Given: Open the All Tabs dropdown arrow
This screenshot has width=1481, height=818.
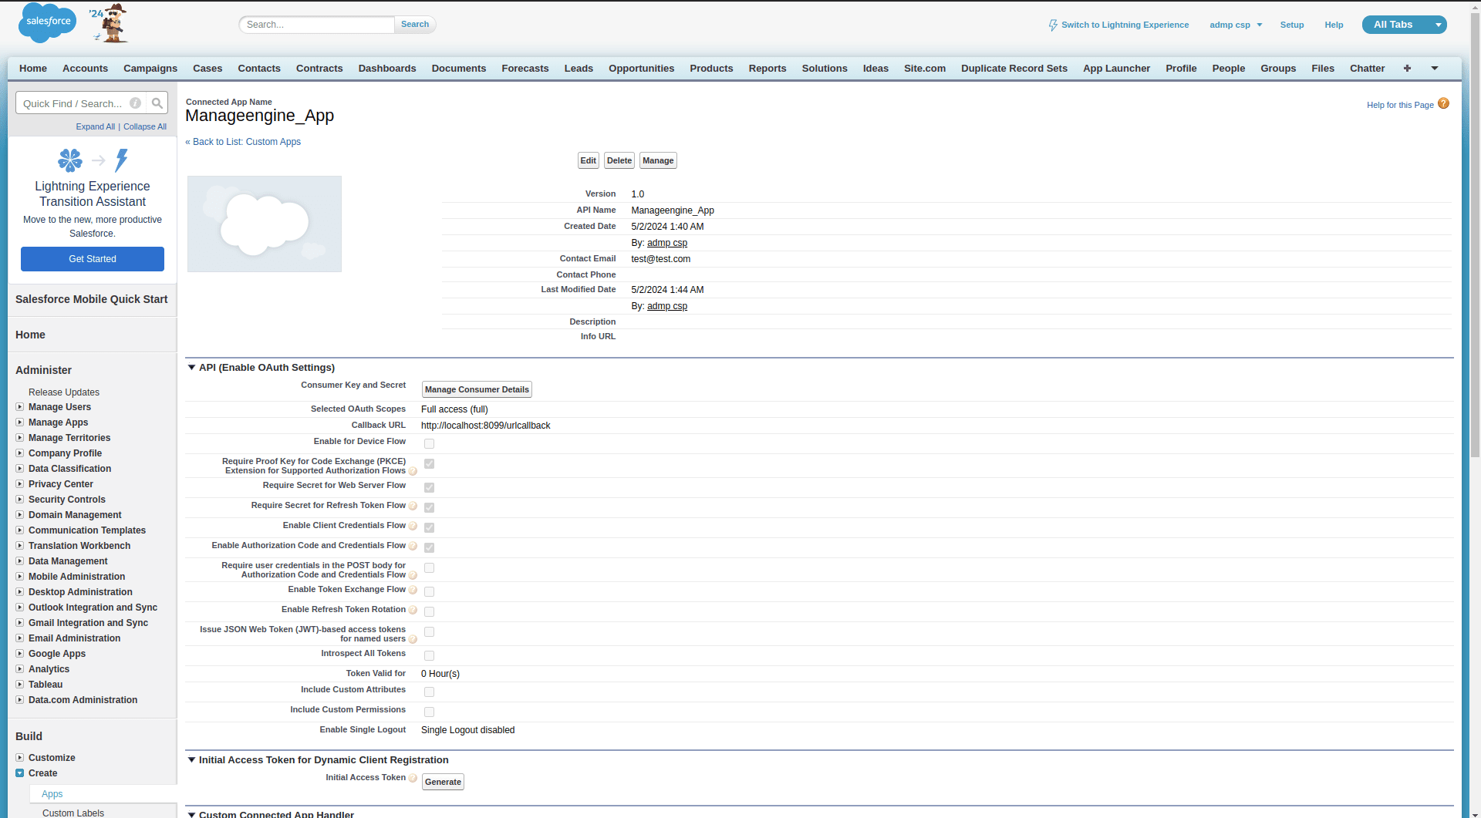Looking at the screenshot, I should pos(1436,24).
